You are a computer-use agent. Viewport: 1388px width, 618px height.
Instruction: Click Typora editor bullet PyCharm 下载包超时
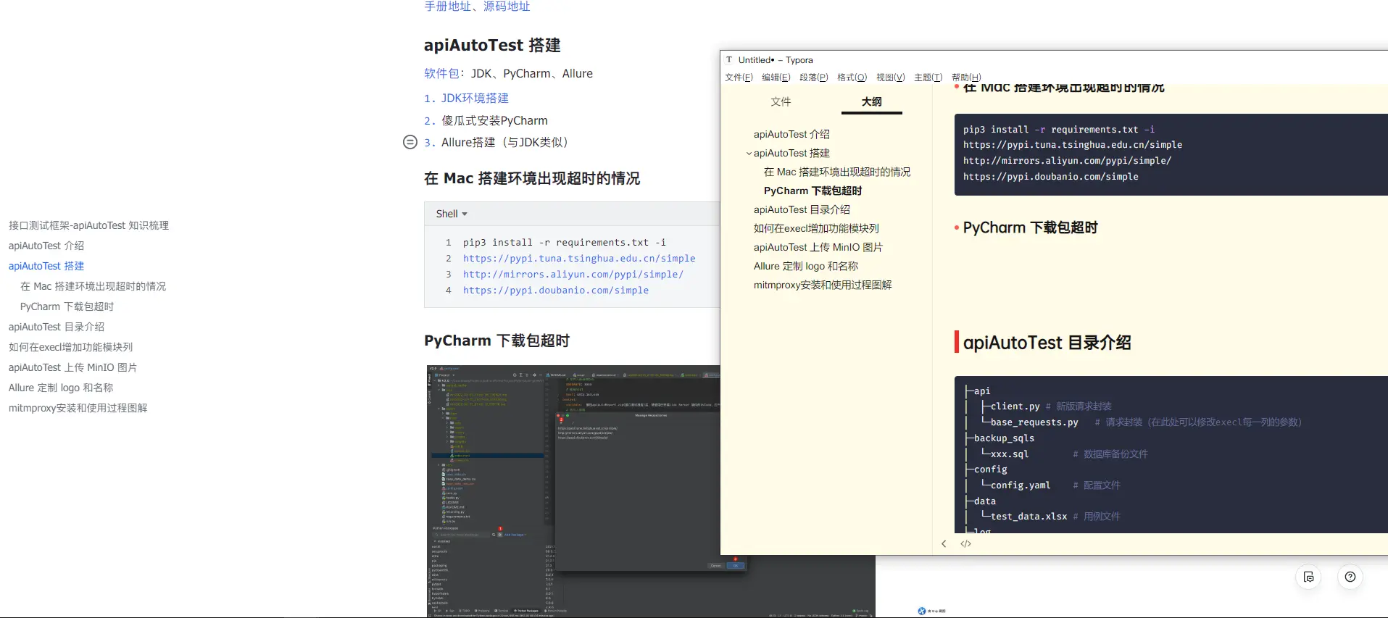(1030, 227)
